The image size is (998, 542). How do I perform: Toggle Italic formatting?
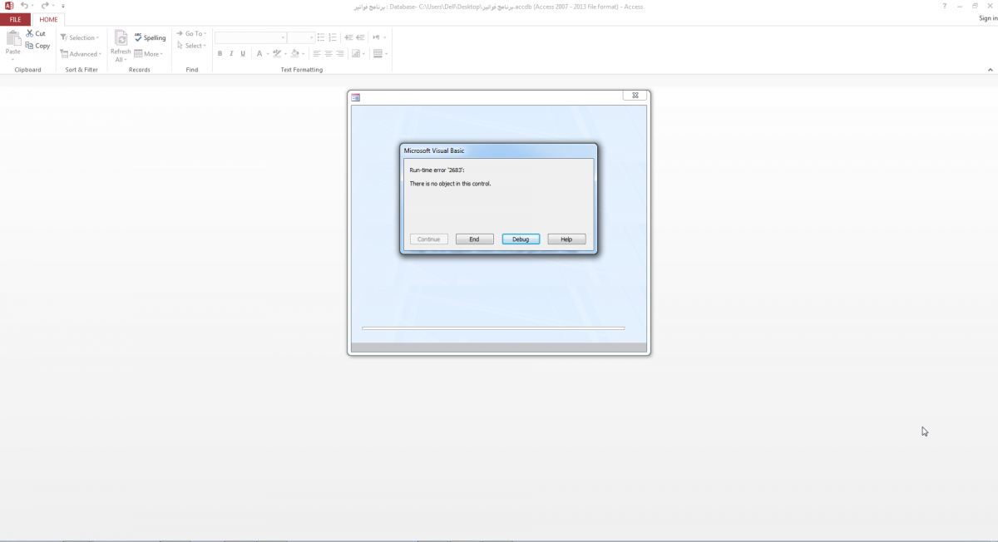pos(231,54)
